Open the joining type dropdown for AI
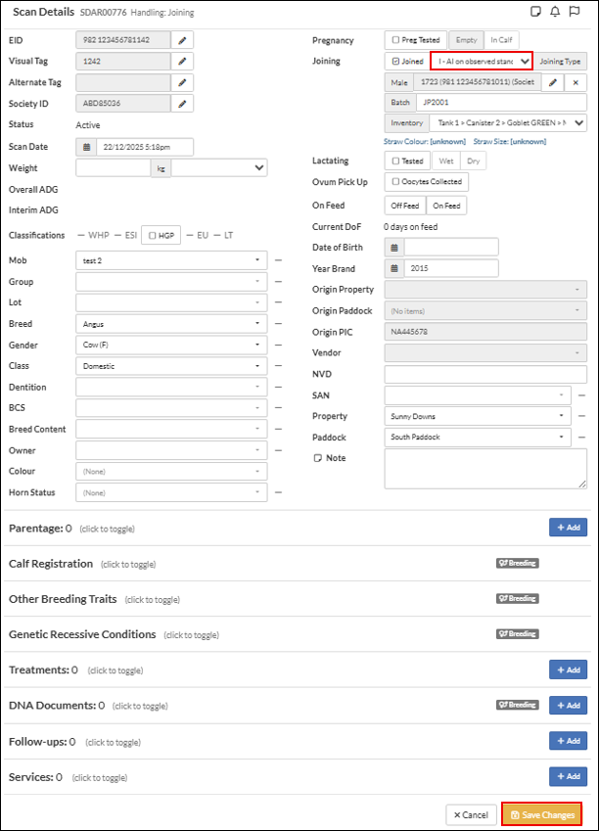 (x=481, y=61)
